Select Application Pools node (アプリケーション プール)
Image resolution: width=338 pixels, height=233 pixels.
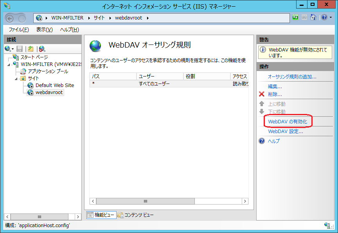click(x=48, y=71)
